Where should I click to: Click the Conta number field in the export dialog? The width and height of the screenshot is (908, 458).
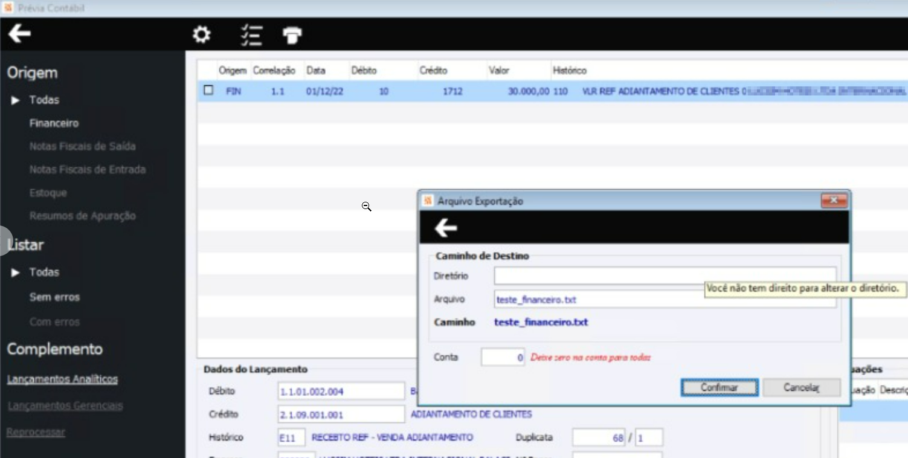coord(503,357)
